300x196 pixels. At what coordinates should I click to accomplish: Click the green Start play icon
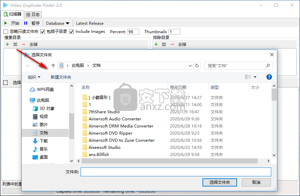point(6,23)
